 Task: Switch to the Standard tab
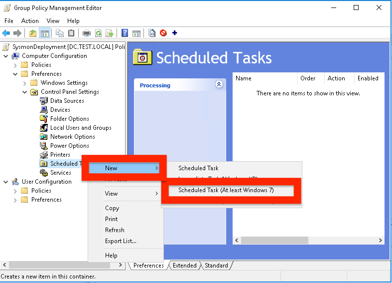click(216, 266)
